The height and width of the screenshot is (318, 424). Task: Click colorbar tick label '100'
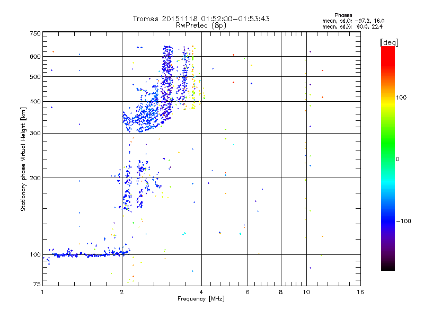tap(401, 98)
